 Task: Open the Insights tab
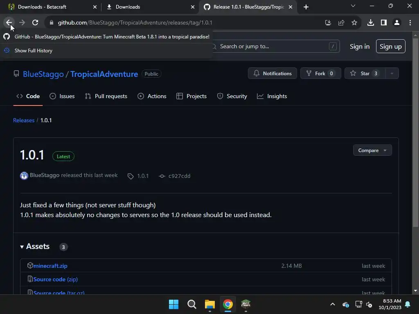click(272, 96)
